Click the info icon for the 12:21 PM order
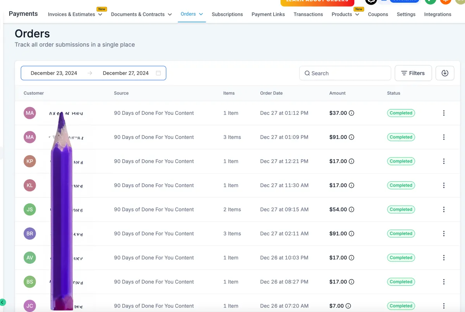The height and width of the screenshot is (312, 465). coord(351,161)
